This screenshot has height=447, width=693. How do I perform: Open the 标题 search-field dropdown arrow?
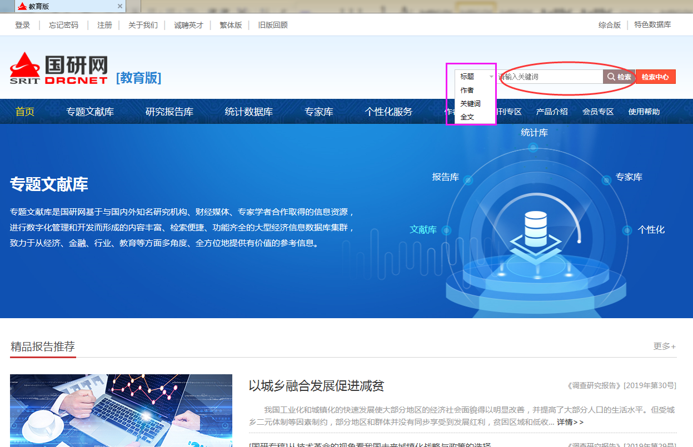tap(491, 77)
